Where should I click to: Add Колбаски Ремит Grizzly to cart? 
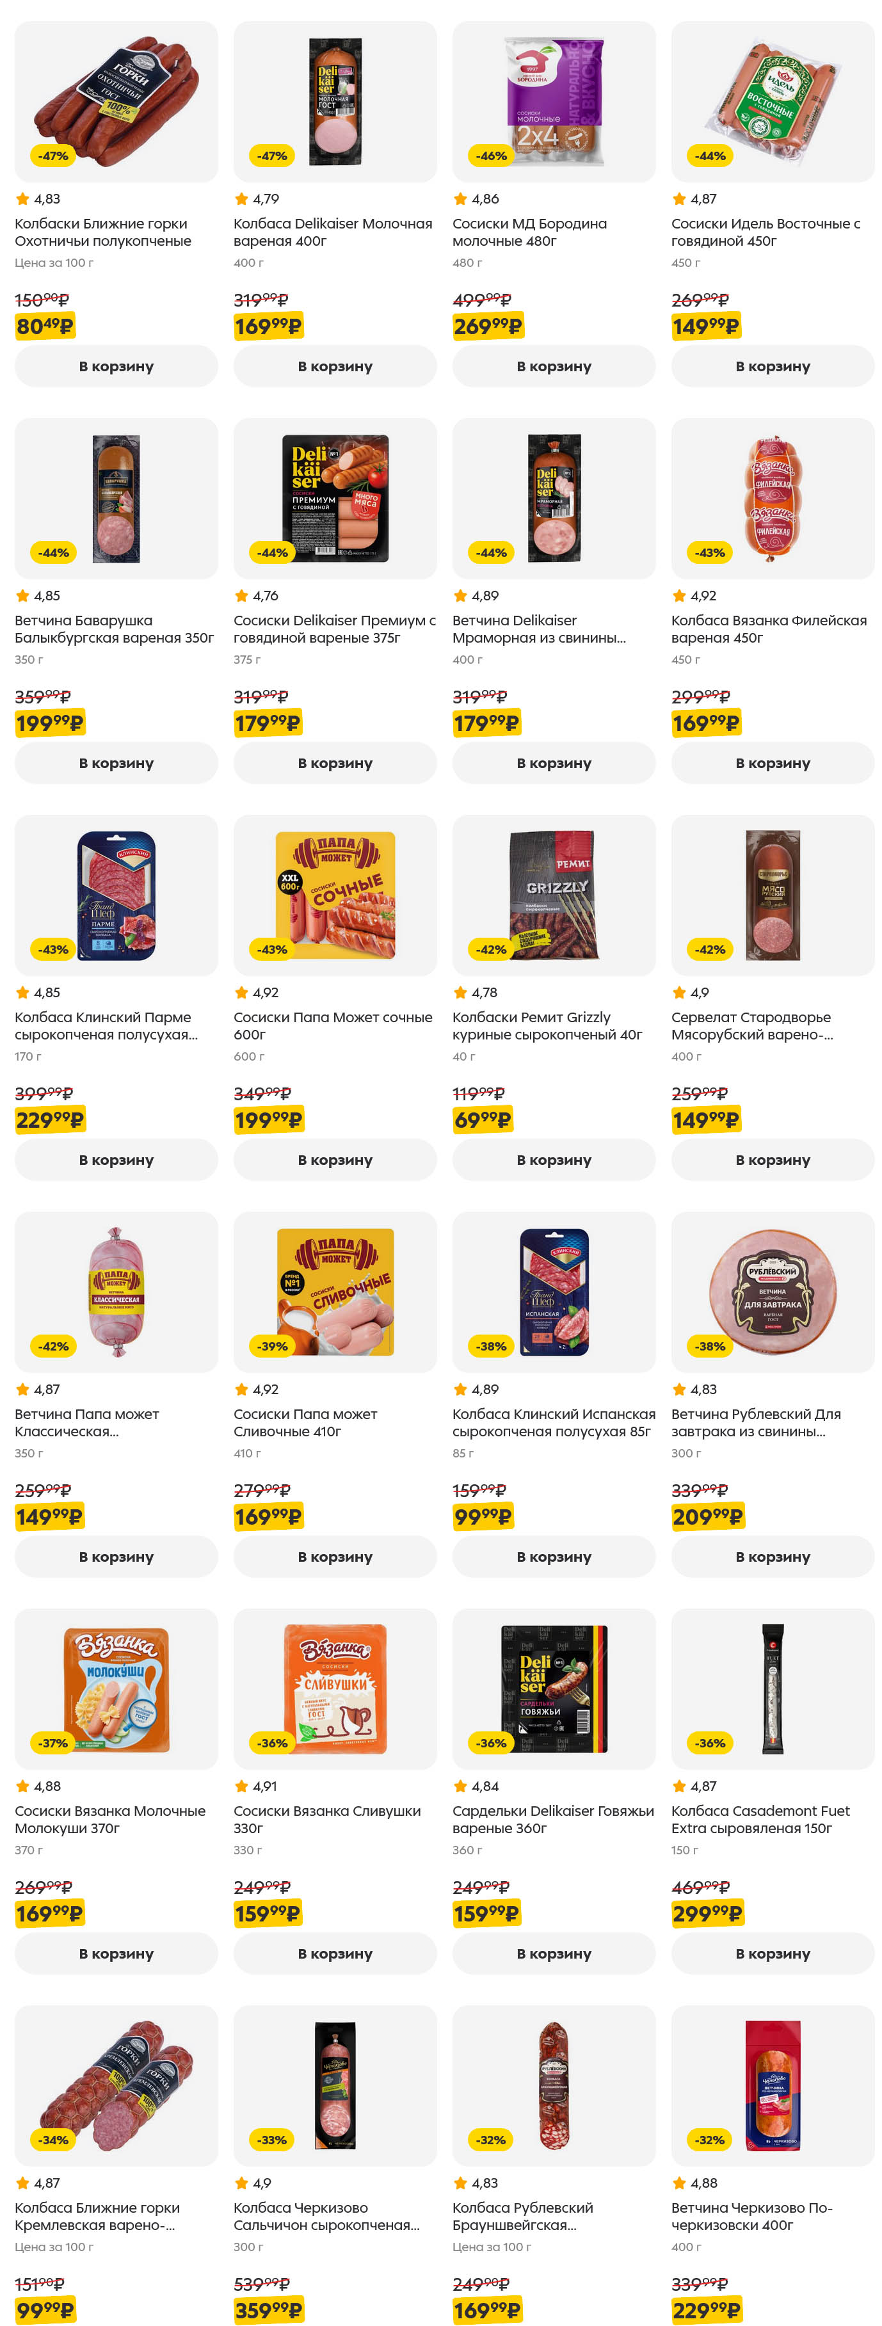coord(554,1160)
